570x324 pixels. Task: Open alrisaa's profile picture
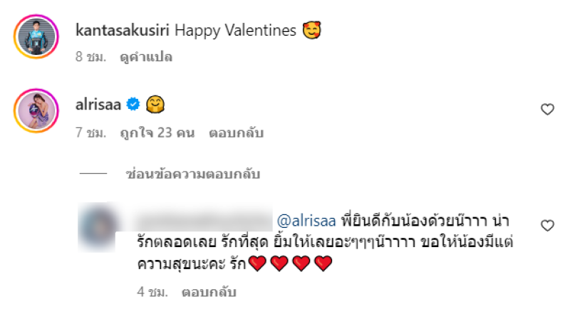(33, 110)
